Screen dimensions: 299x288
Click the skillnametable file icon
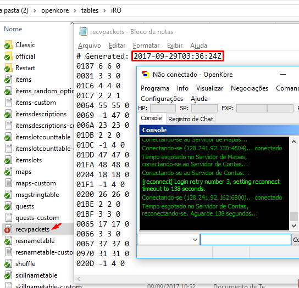8,275
